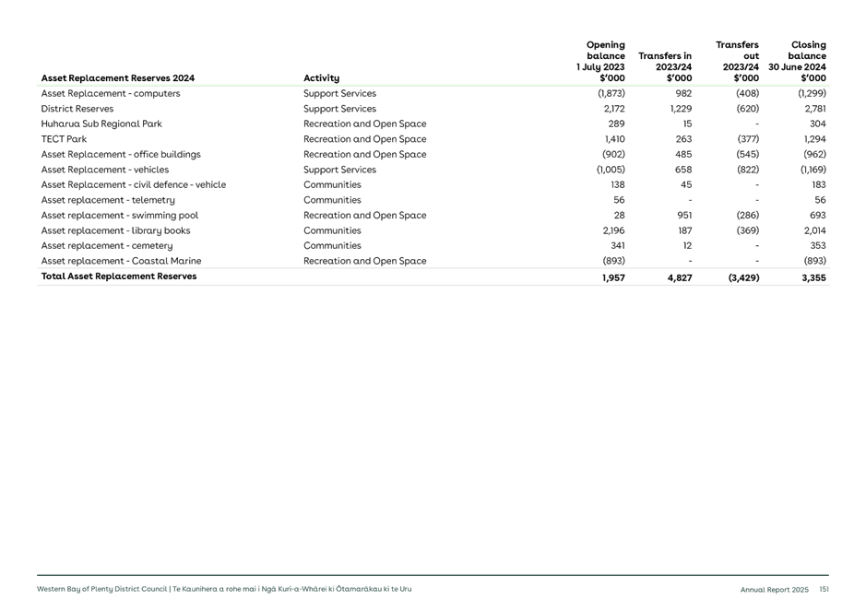Screen dimensions: 866x612
Task: Click the total opening balance value 1,957
Action: [612, 277]
